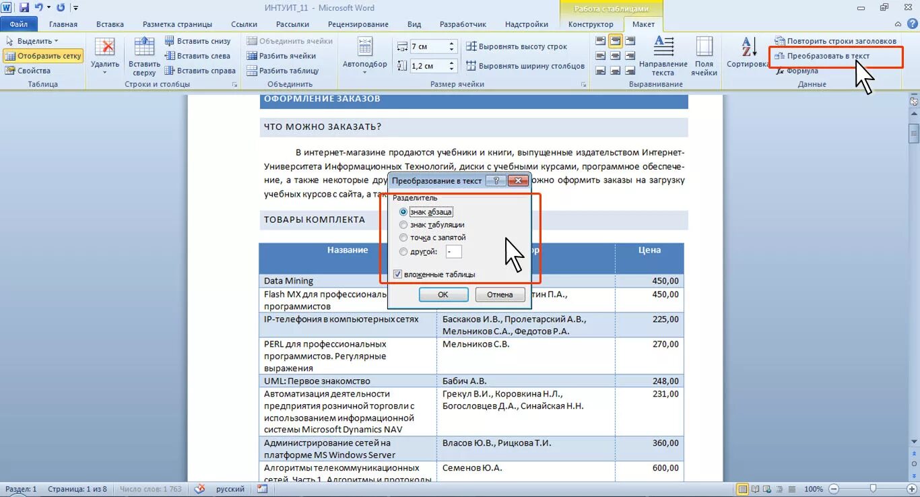Click Разбить таблицу split table

283,71
